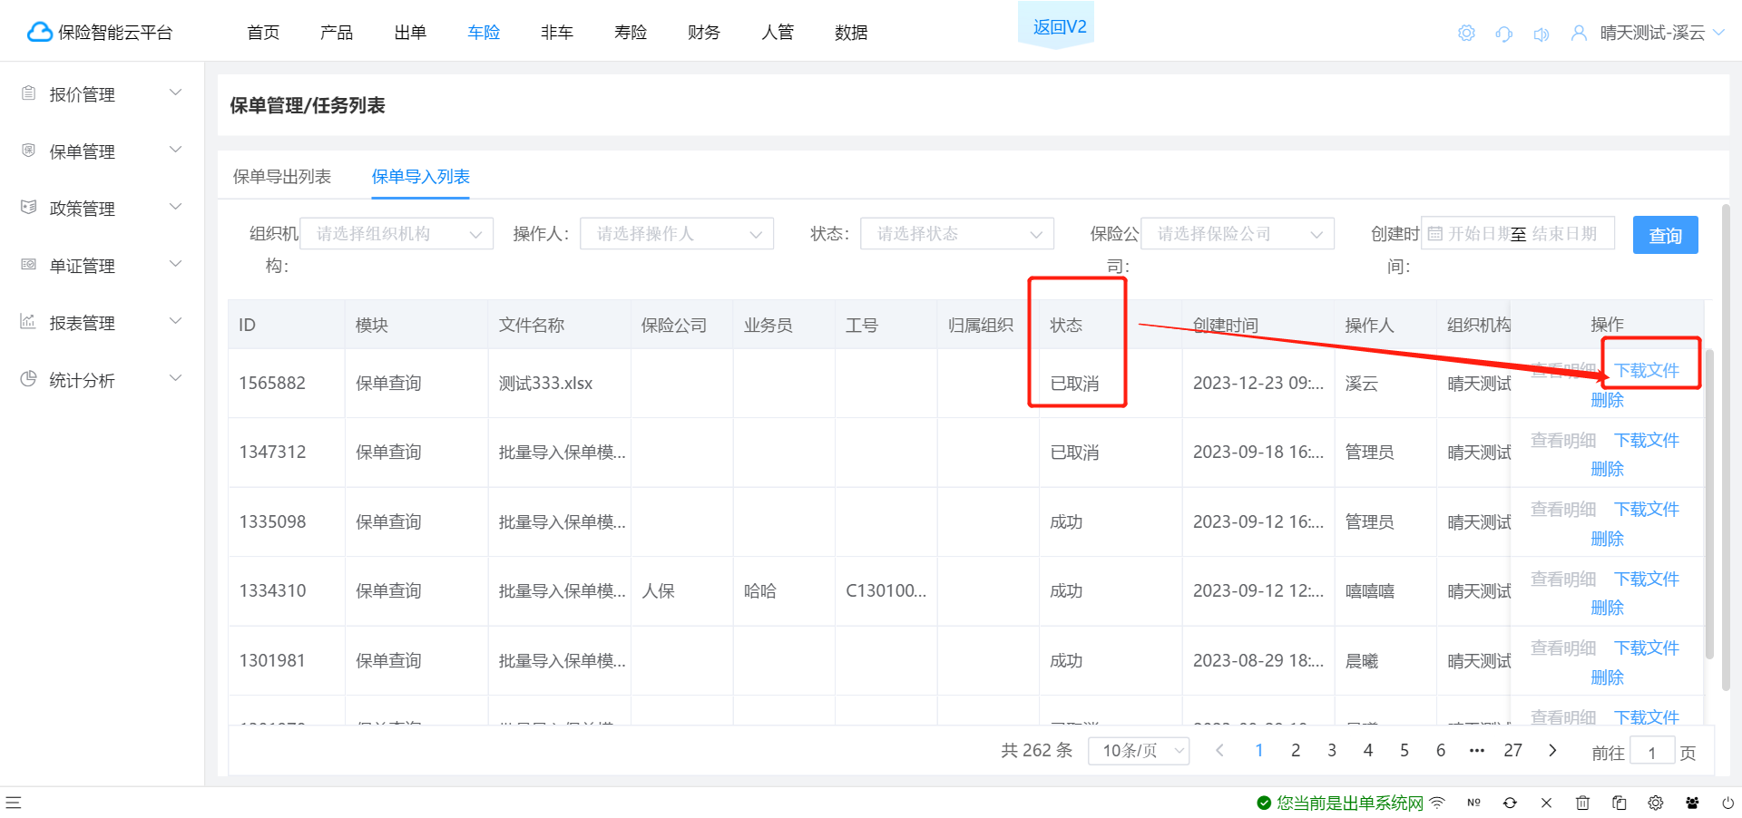Download file for row 1334310
Screen dimensions: 1742x818
pos(1647,579)
